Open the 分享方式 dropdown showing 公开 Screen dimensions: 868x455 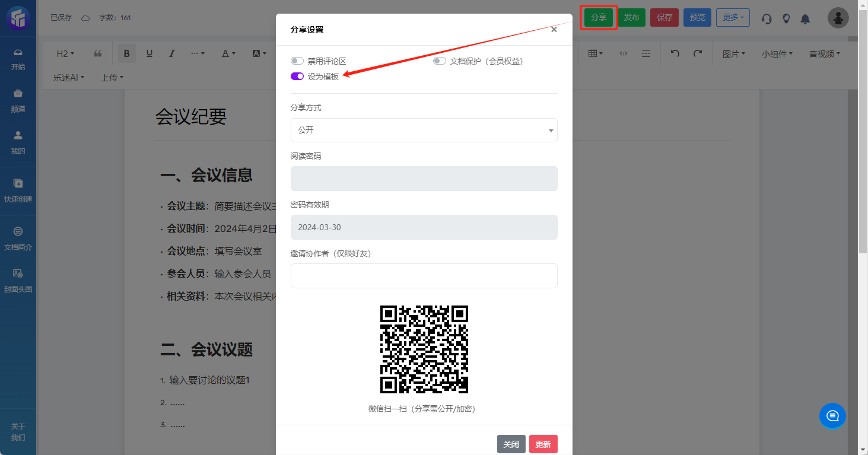424,130
